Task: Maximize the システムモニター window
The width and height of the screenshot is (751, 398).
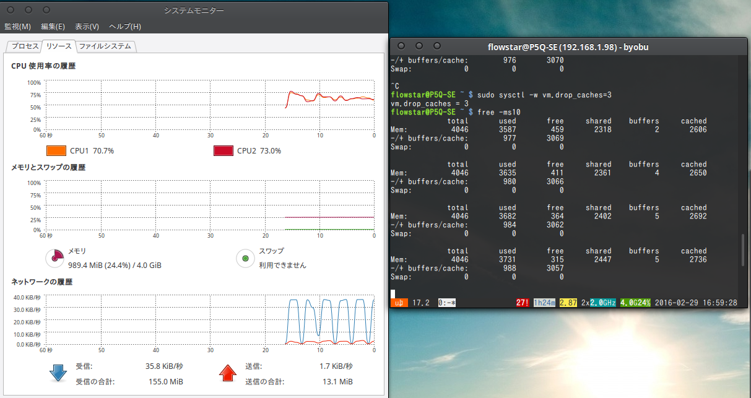Action: coord(46,11)
